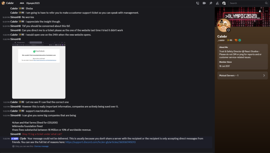Click the Calebr avatar in the header
The width and height of the screenshot is (270, 153).
click(x=3, y=3)
